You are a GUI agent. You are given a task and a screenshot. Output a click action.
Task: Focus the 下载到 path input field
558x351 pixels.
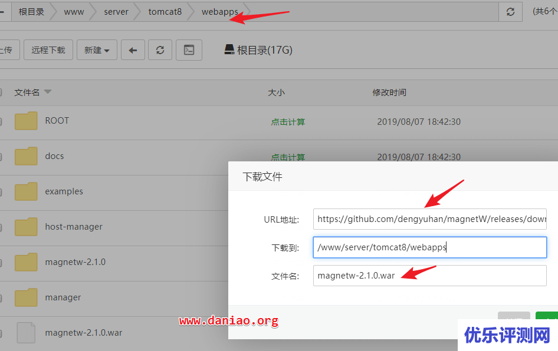pyautogui.click(x=430, y=247)
